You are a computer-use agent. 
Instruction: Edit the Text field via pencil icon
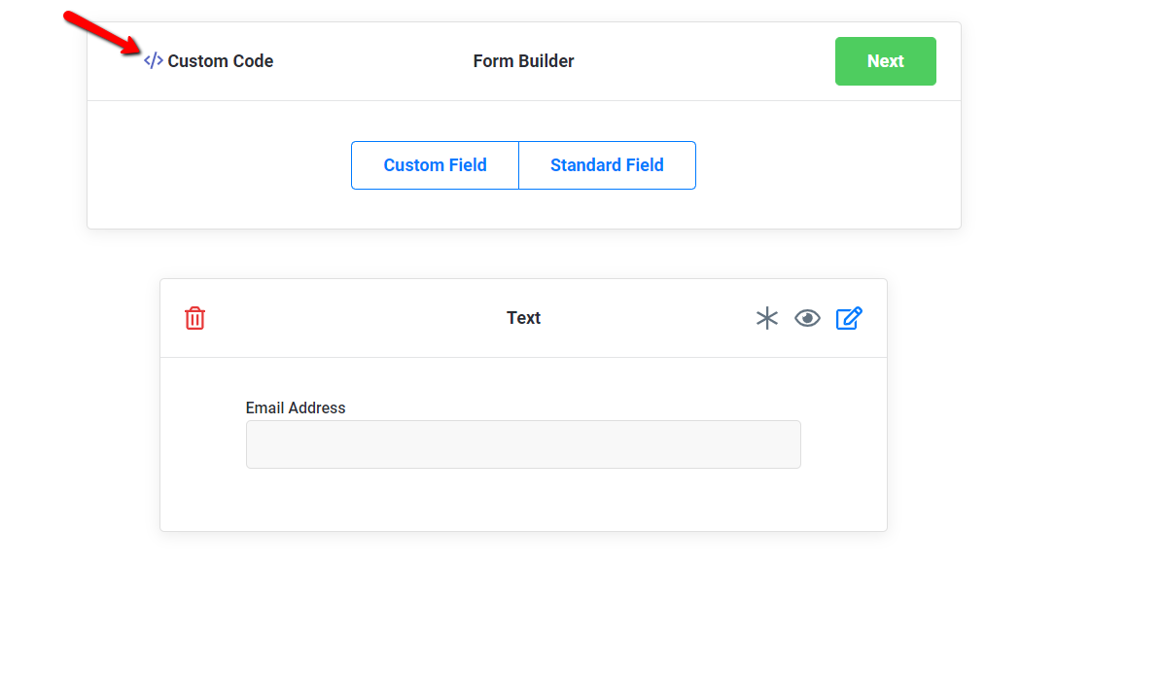pos(849,318)
